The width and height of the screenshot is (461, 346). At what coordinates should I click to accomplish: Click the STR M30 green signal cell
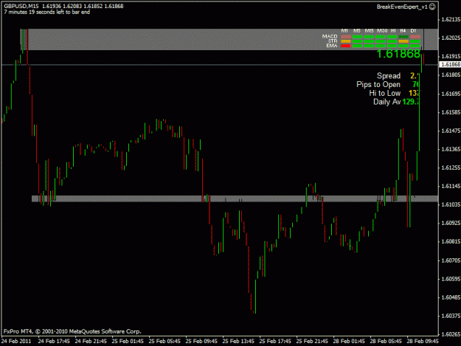tap(380, 41)
